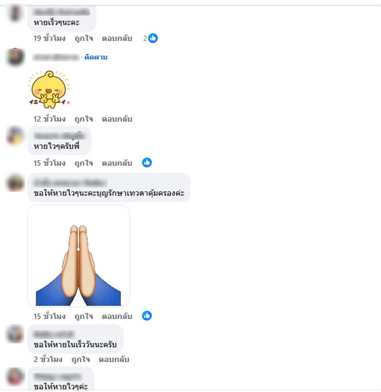Click avatar of last ขอให้หายไวๆค่ะ commenter

pos(15,377)
